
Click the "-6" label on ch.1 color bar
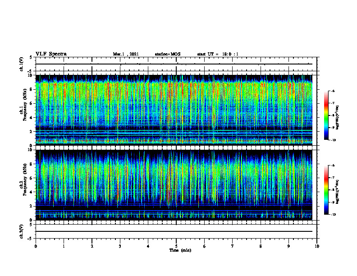pyautogui.click(x=333, y=91)
